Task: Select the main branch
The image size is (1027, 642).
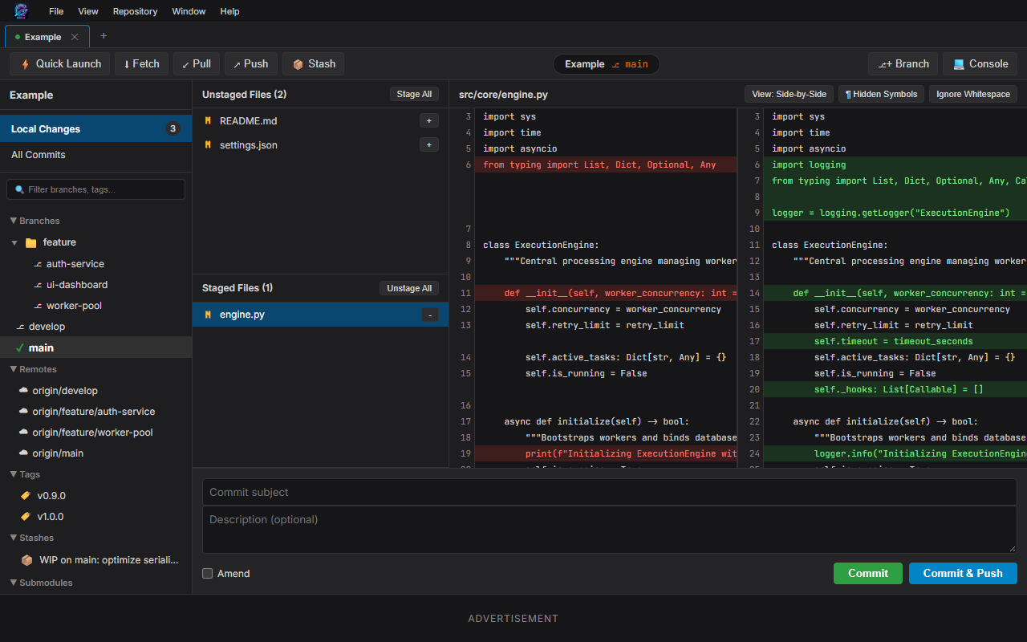Action: pyautogui.click(x=96, y=347)
